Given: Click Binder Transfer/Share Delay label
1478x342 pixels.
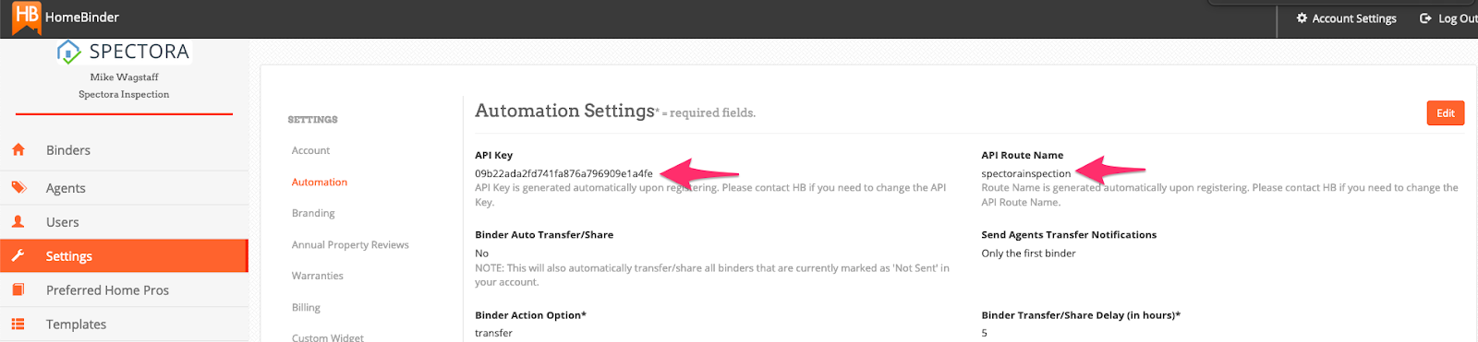Looking at the screenshot, I should click(x=1081, y=315).
